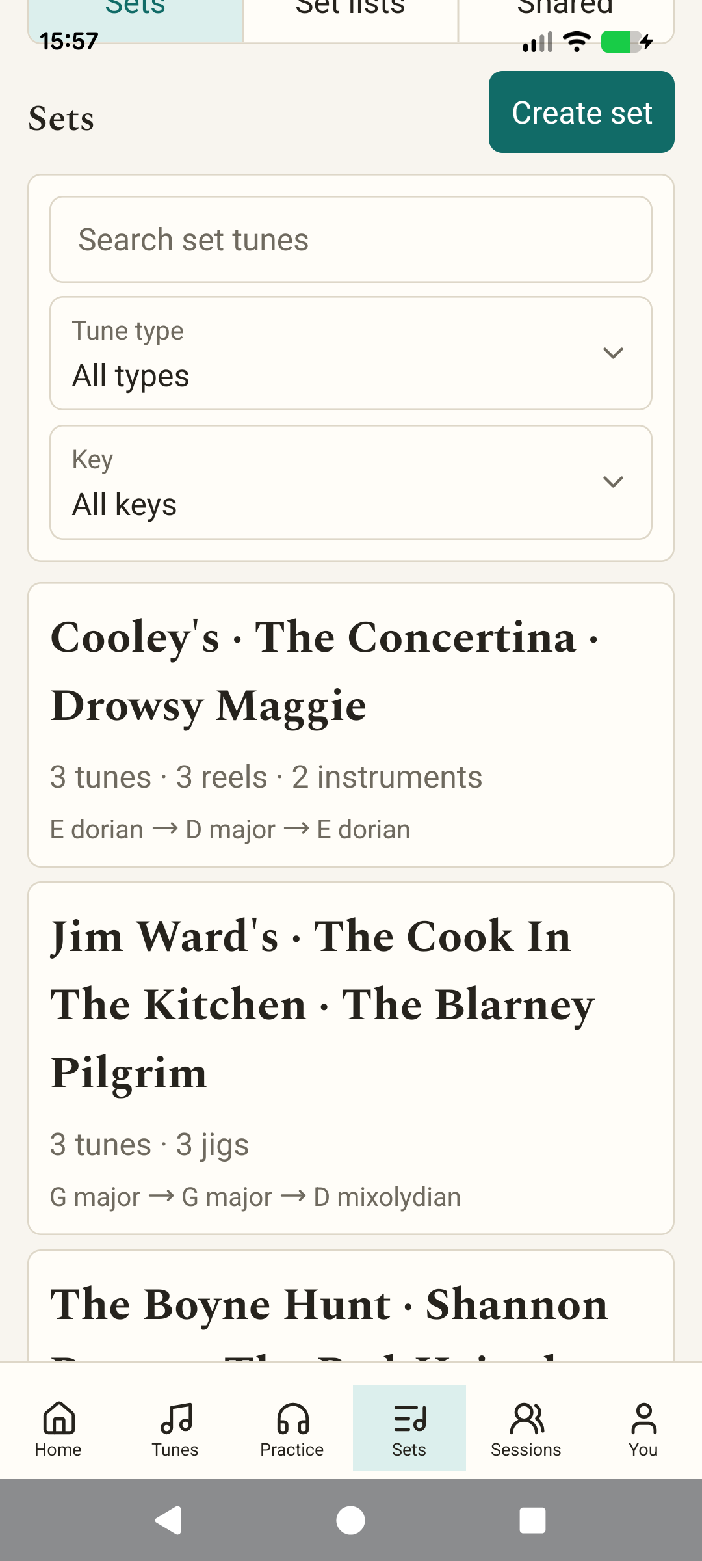
Task: Expand the Tune type dropdown
Action: 351,353
